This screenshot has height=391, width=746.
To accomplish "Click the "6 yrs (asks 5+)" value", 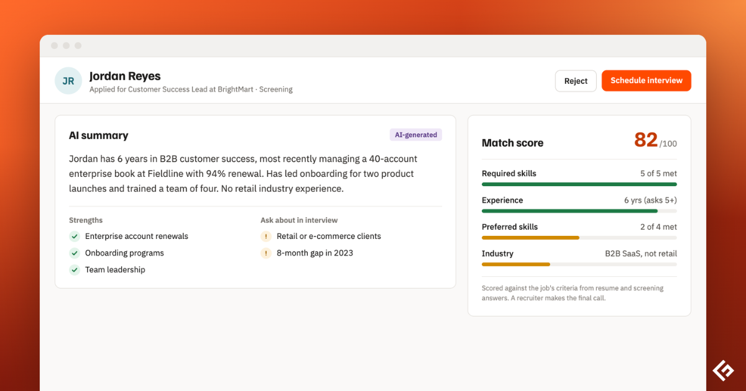I will [650, 200].
